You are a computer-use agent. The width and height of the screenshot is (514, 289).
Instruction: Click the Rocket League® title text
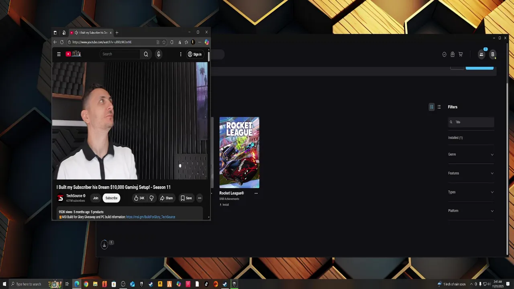tap(232, 193)
